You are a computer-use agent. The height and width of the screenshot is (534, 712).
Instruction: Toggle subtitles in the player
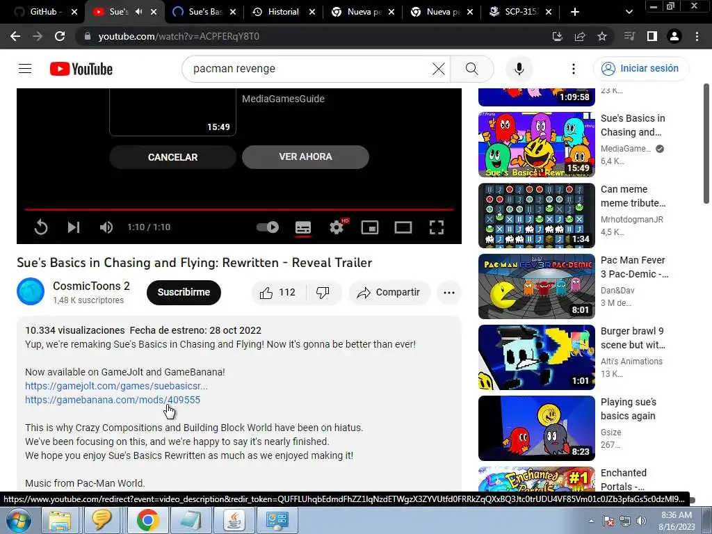pyautogui.click(x=303, y=227)
